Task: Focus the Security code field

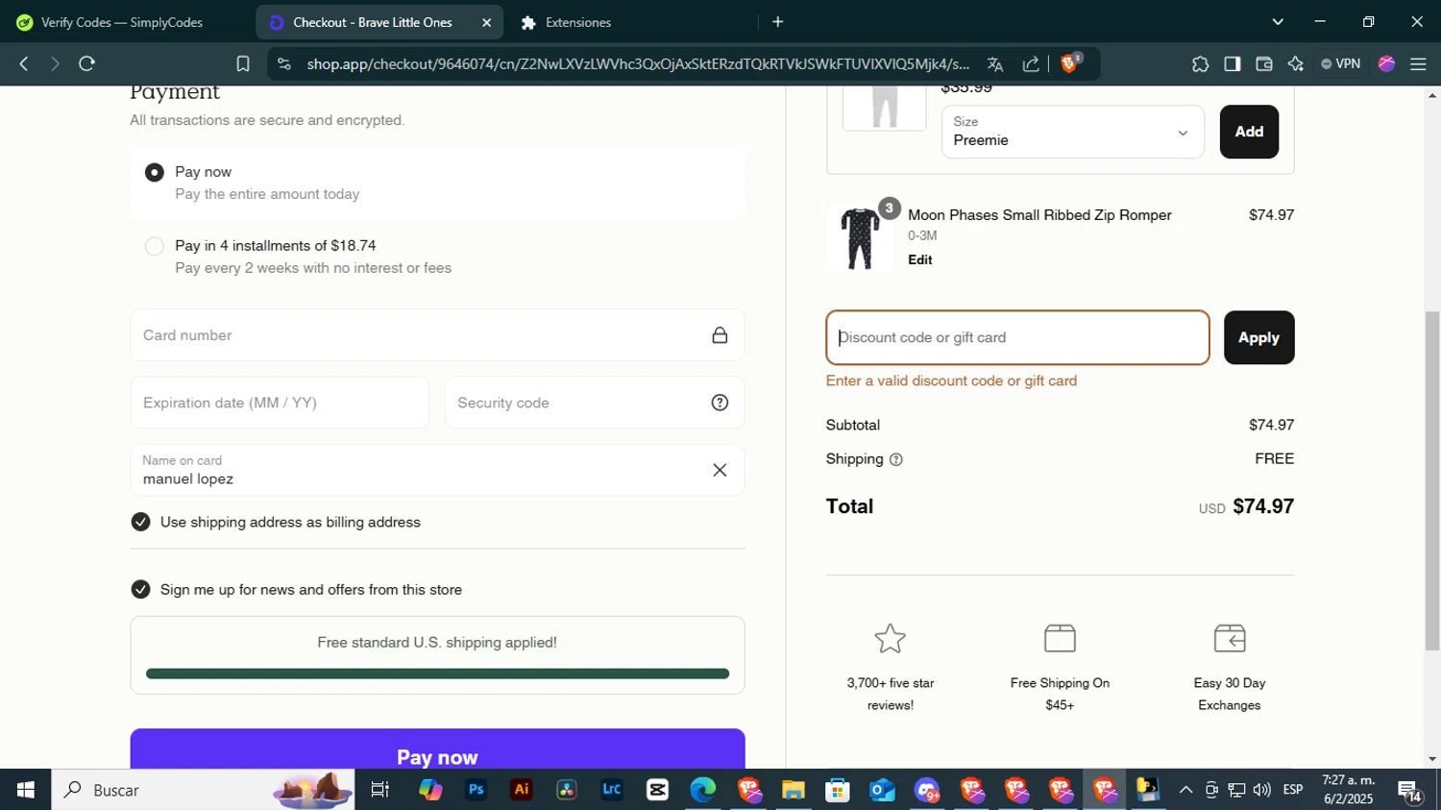Action: click(x=595, y=403)
